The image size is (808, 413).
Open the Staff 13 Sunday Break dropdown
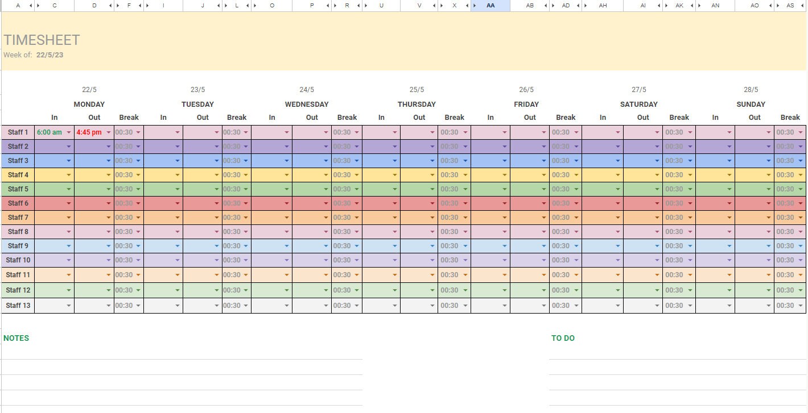802,305
